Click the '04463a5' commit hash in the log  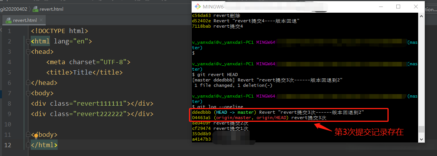[202, 118]
